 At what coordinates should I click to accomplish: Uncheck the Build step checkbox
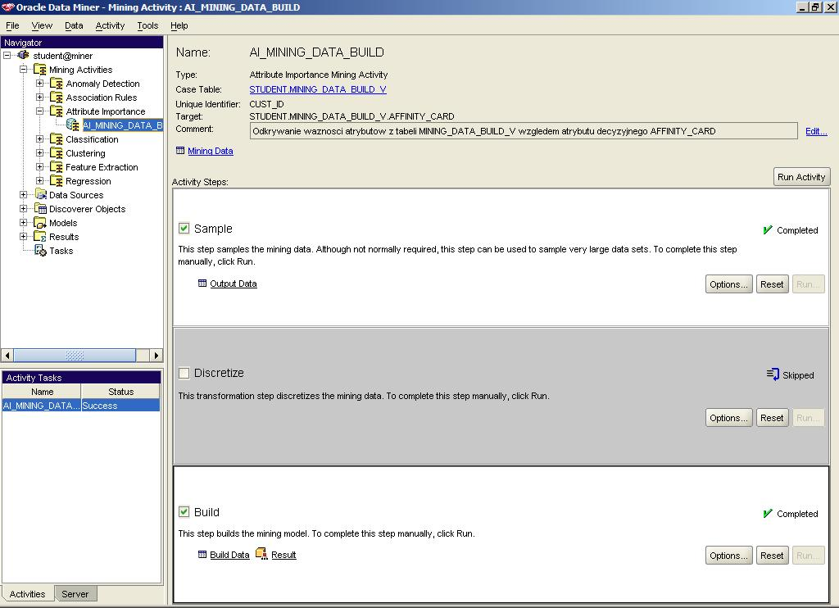[184, 511]
